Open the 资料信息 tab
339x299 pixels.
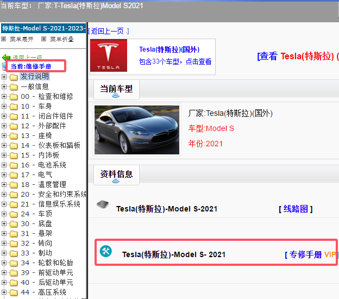tap(116, 175)
